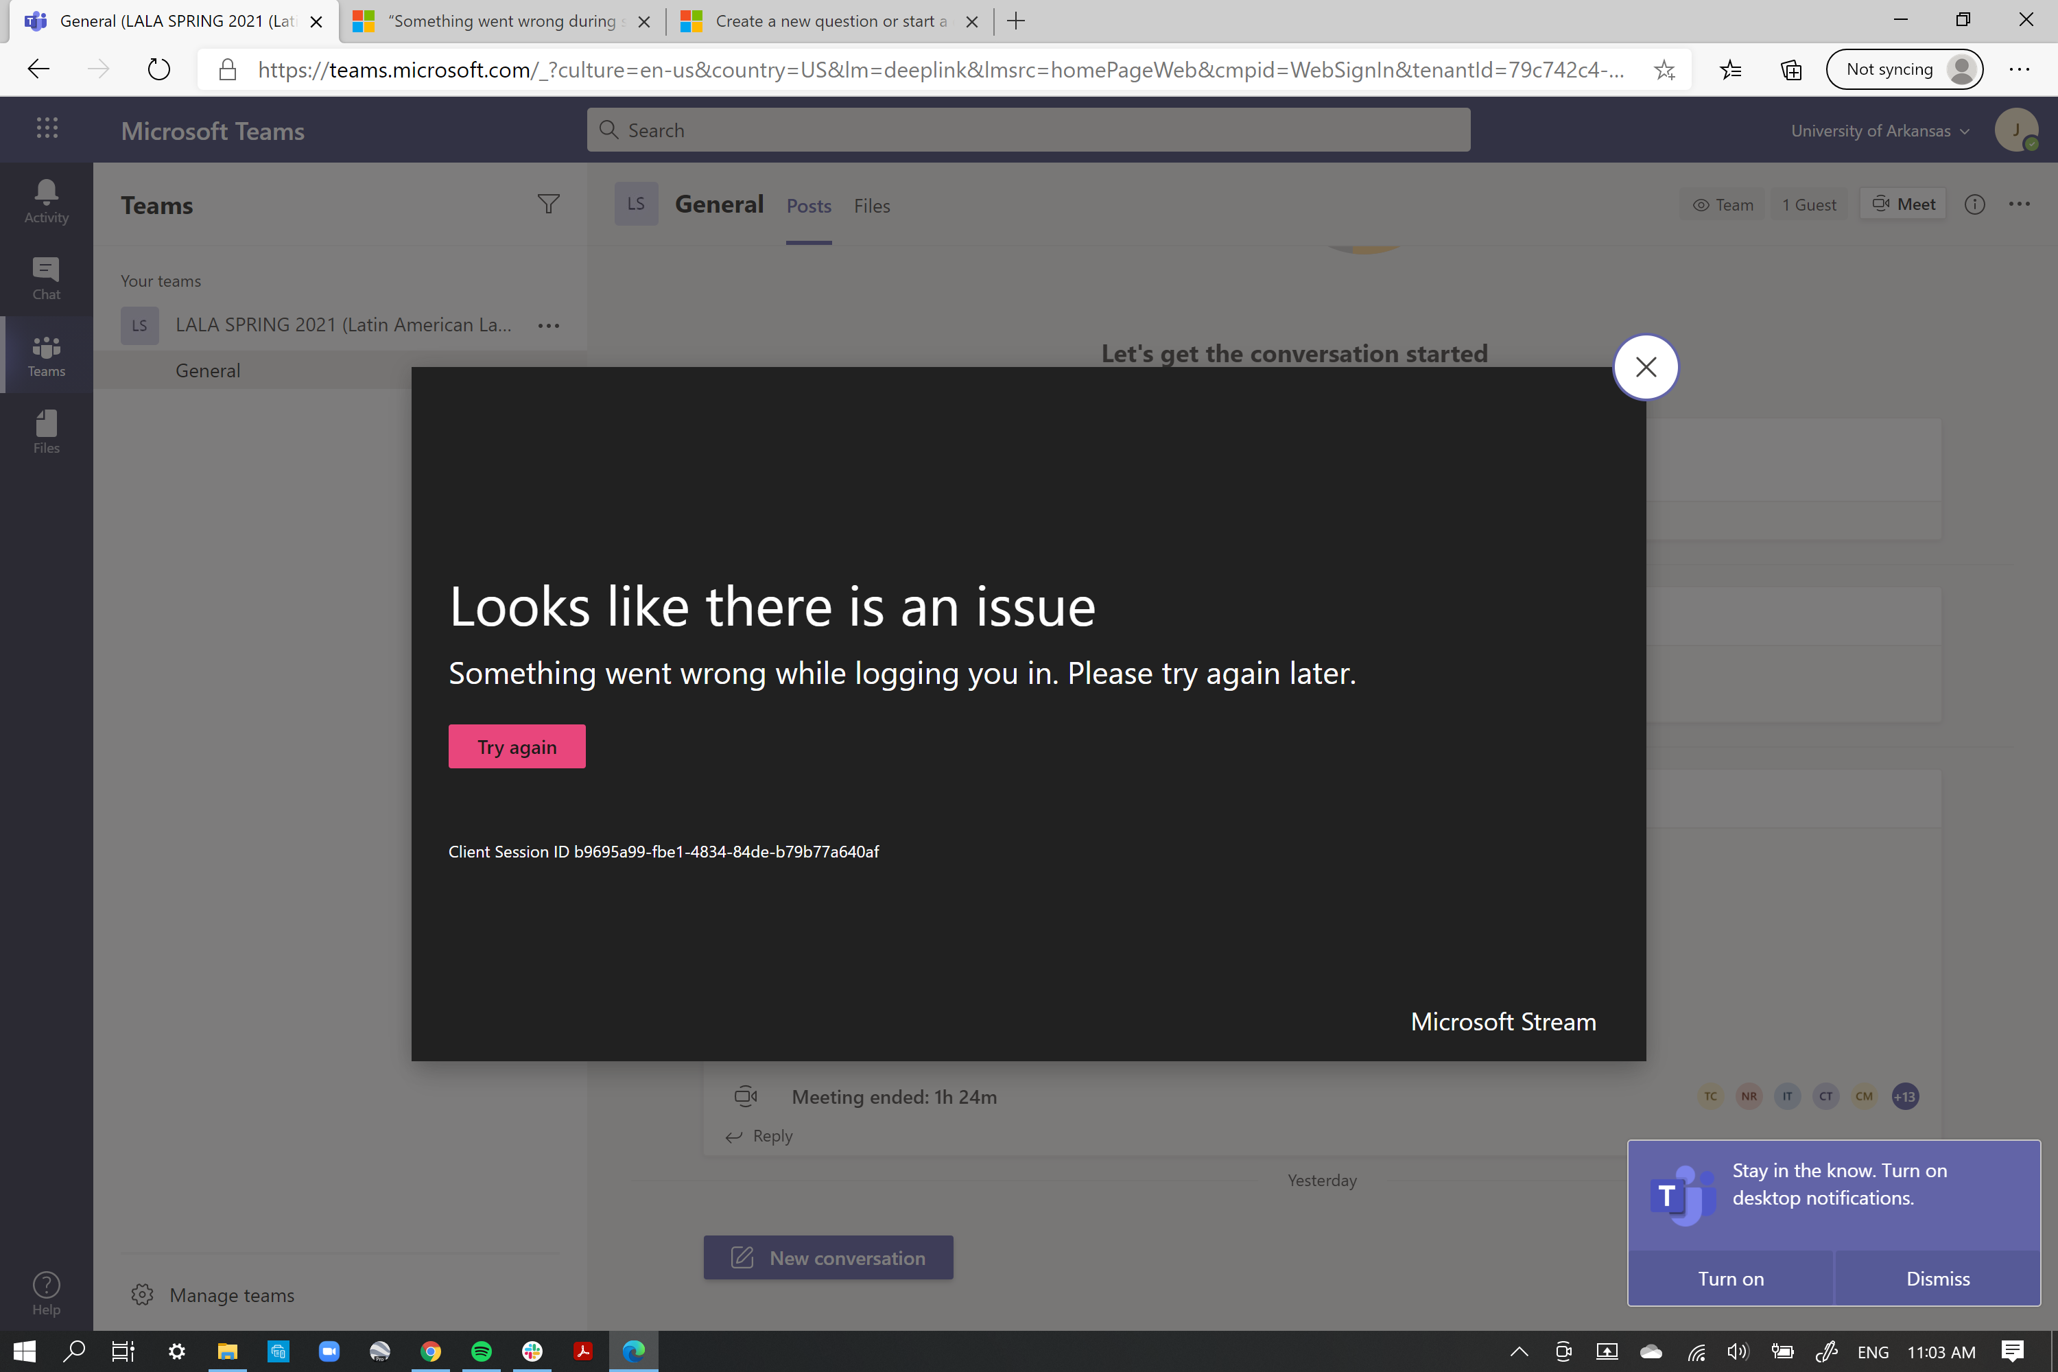Show hidden system tray icons
The image size is (2058, 1372).
(1519, 1351)
